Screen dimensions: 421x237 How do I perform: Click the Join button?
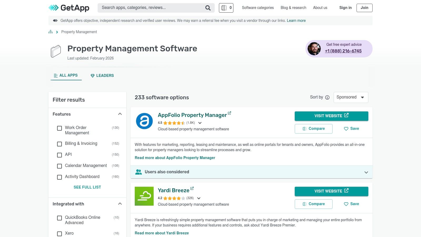click(364, 8)
